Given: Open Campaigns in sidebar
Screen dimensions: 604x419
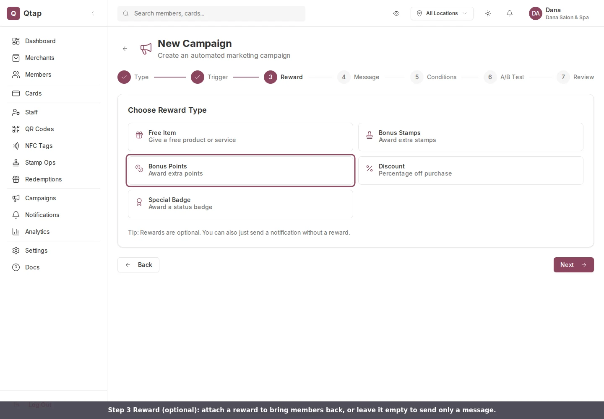Looking at the screenshot, I should click(54, 198).
